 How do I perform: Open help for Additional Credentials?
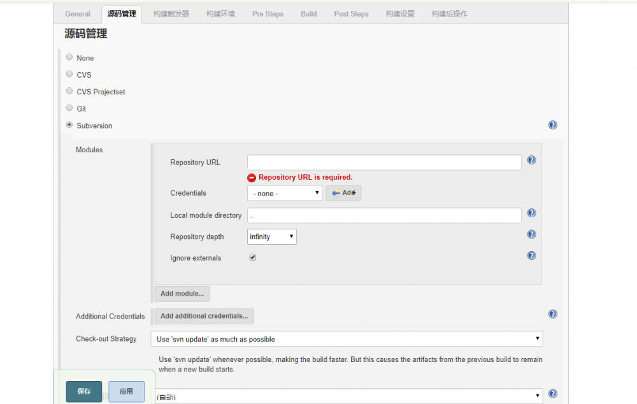tap(552, 314)
